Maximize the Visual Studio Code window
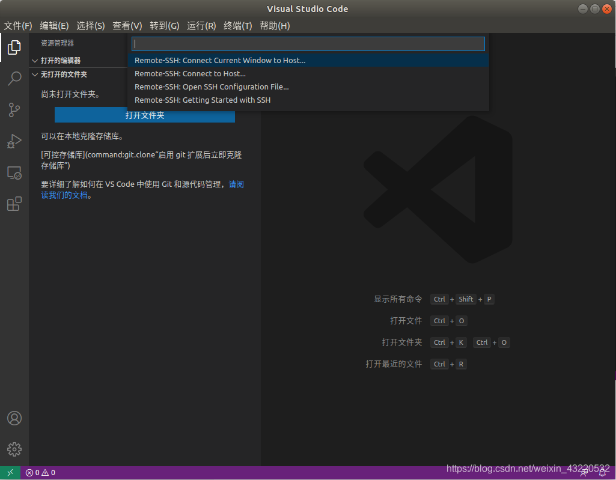616x480 pixels. [x=595, y=8]
